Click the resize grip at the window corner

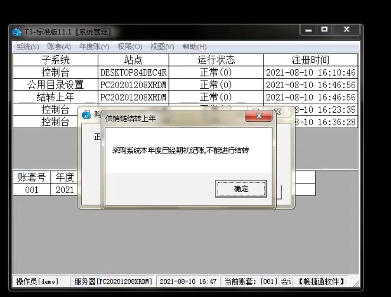click(356, 283)
